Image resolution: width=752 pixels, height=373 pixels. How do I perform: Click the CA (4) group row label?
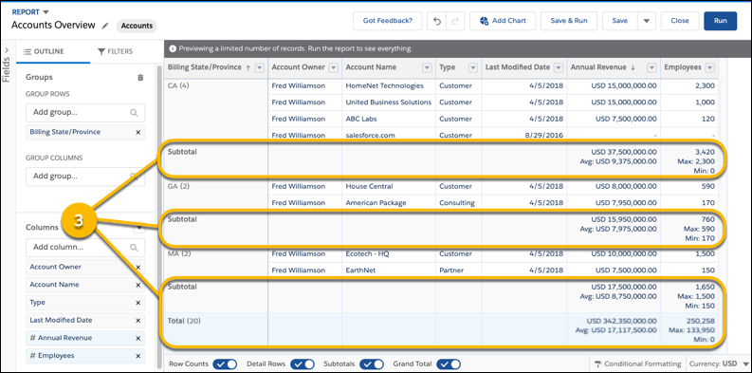(178, 85)
